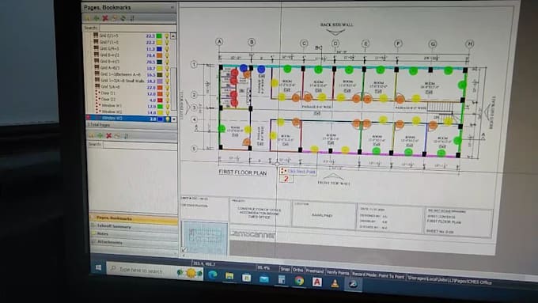The width and height of the screenshot is (538, 303).
Task: Click the FIRST FLOOR PLAN title on drawing
Action: pos(243,172)
